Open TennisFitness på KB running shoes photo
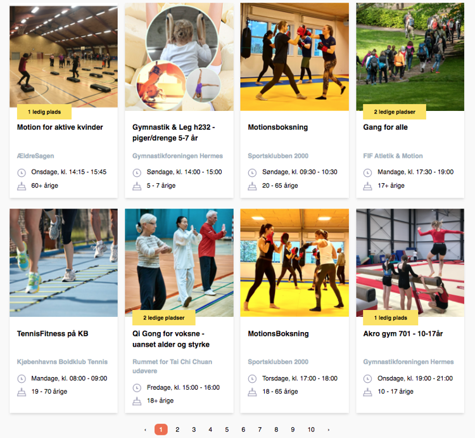Screen dimensions: 475x438 coord(63,262)
